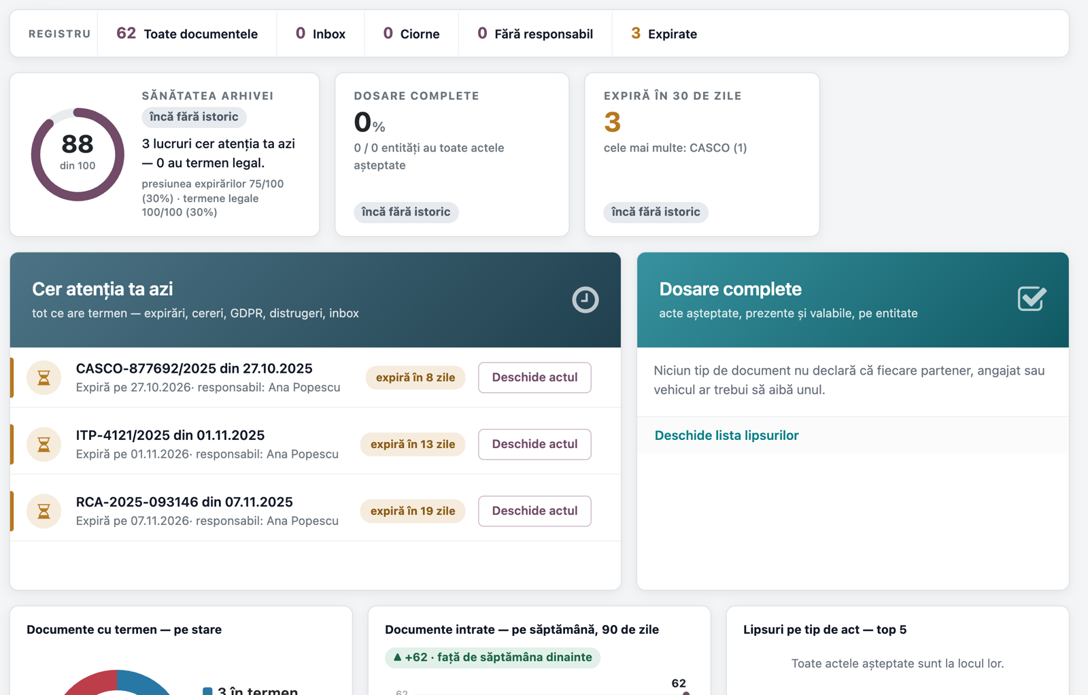Open the CASCO act with Deschide actul

pyautogui.click(x=534, y=377)
